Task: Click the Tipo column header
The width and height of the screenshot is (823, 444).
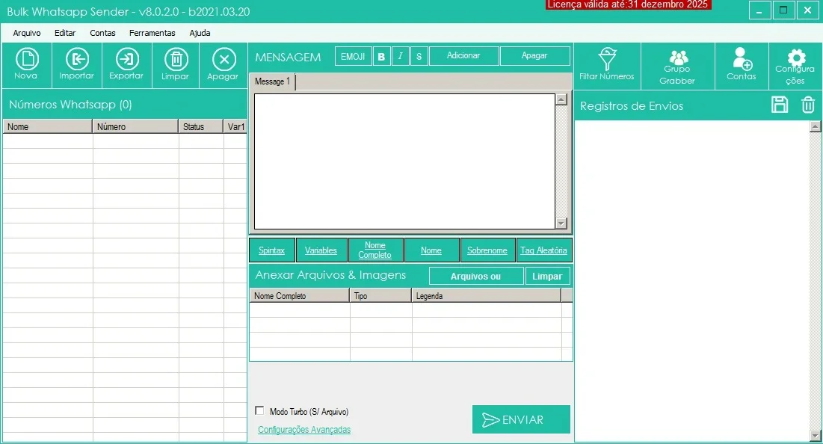Action: pos(381,296)
